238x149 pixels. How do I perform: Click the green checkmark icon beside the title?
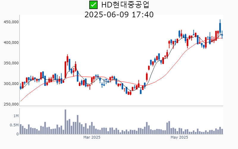93,5
